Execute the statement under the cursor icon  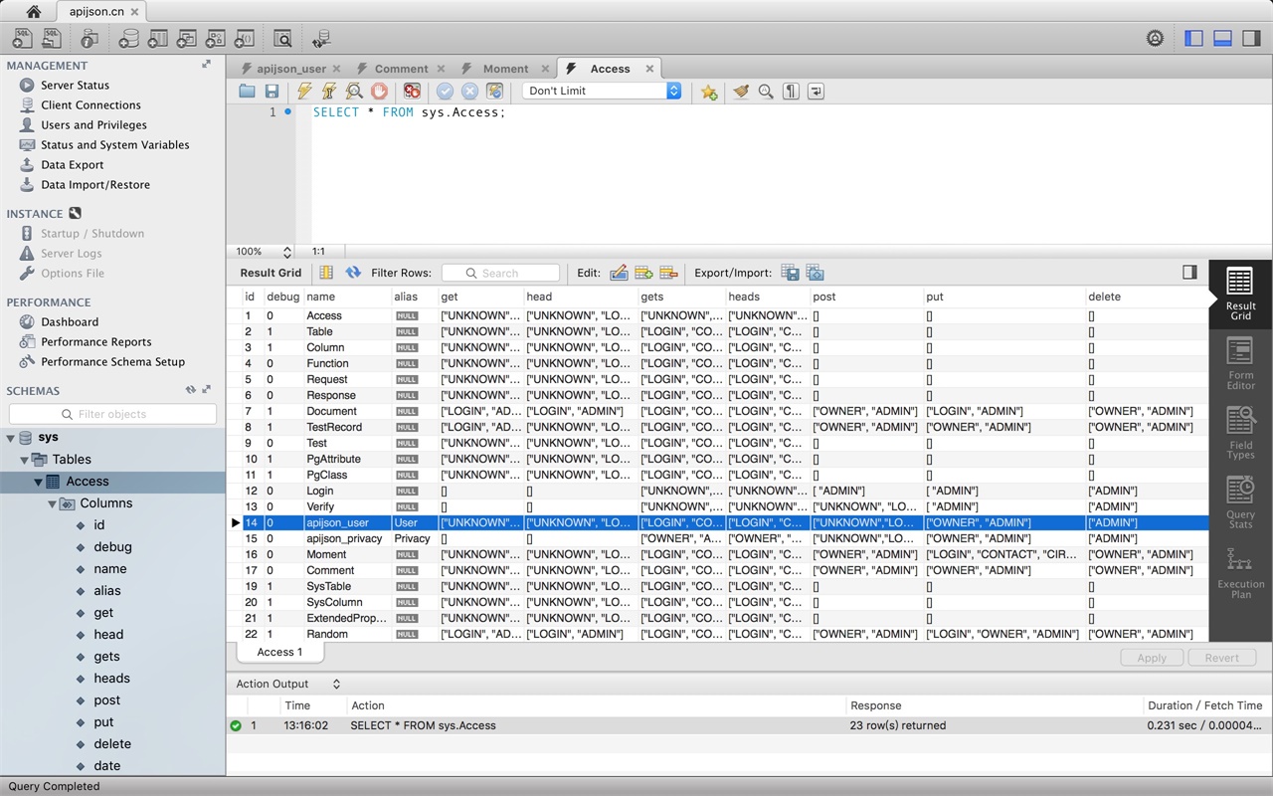pos(329,91)
